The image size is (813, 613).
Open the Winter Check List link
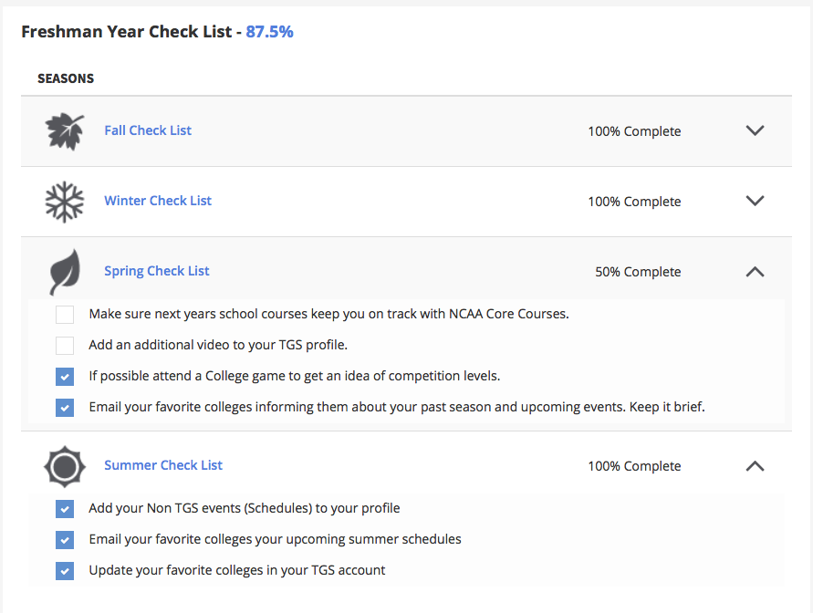pos(158,201)
